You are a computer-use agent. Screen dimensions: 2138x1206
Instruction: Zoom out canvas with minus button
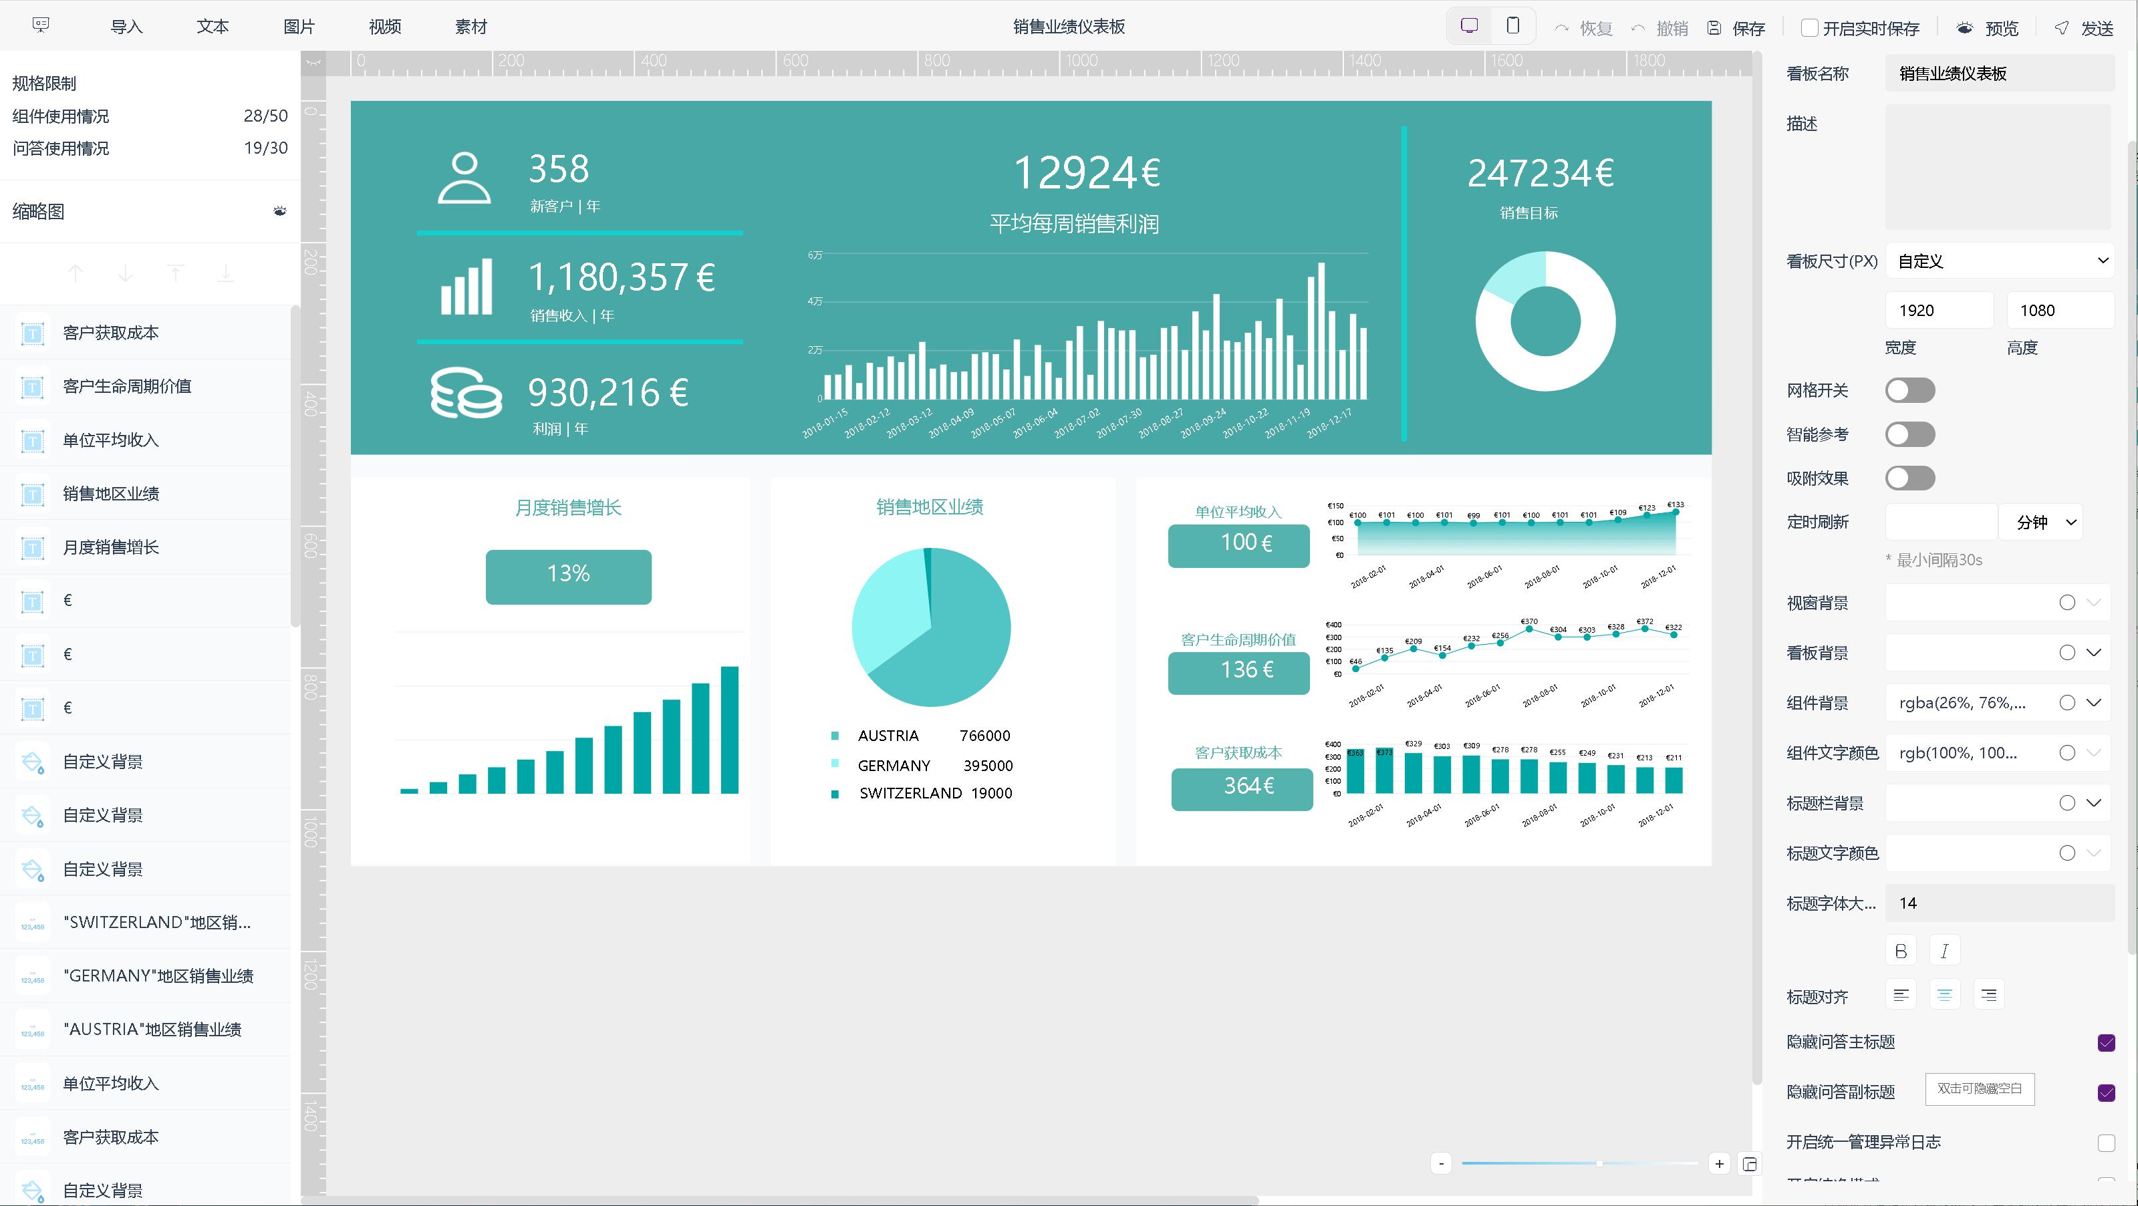pyautogui.click(x=1441, y=1164)
